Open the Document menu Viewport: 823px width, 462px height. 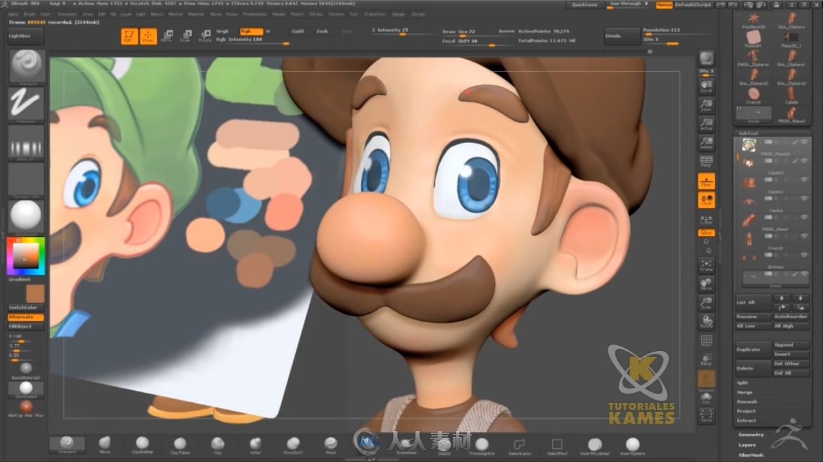coord(67,13)
